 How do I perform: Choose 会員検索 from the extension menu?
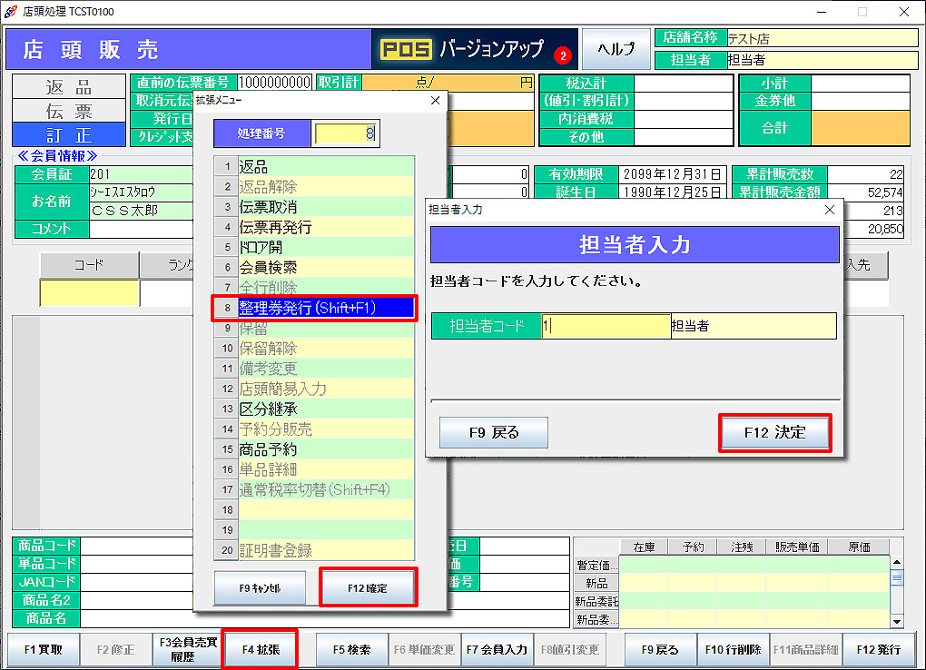324,268
